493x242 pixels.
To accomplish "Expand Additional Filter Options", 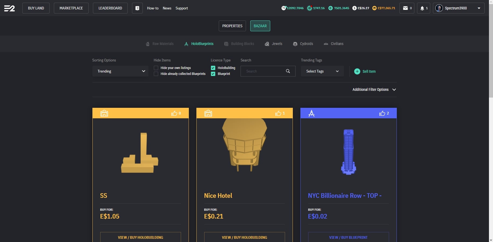I will (x=374, y=89).
